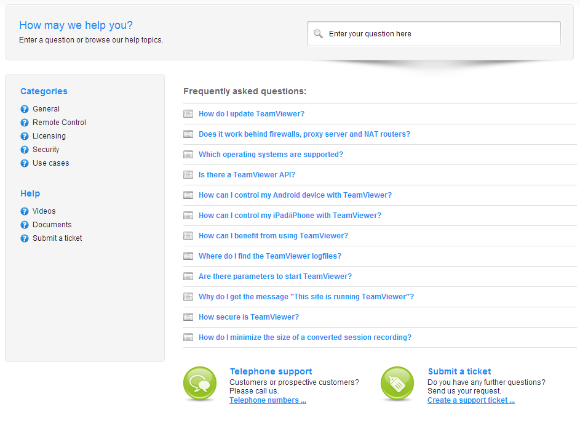Open 'Which operating systems are supported?' question
The height and width of the screenshot is (436, 580).
pyautogui.click(x=271, y=155)
